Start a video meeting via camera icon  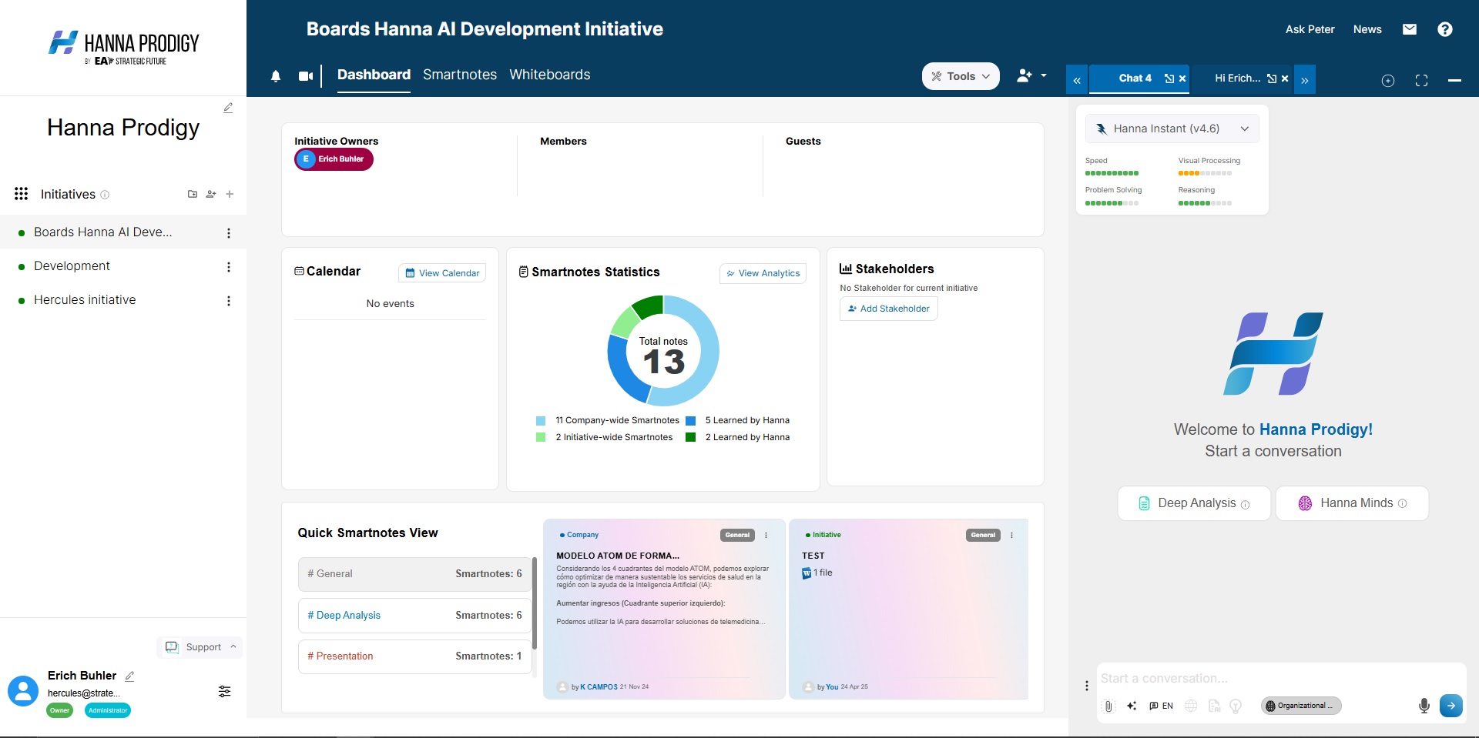[x=306, y=76]
